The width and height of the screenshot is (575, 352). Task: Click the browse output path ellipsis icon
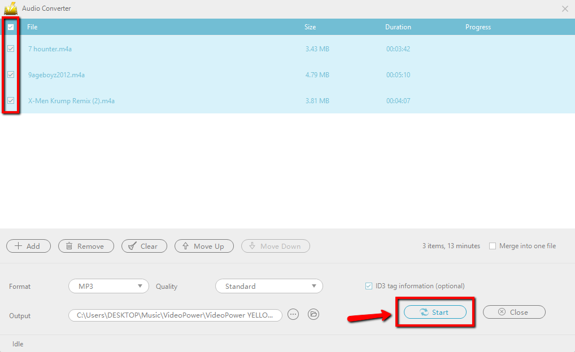pos(293,315)
